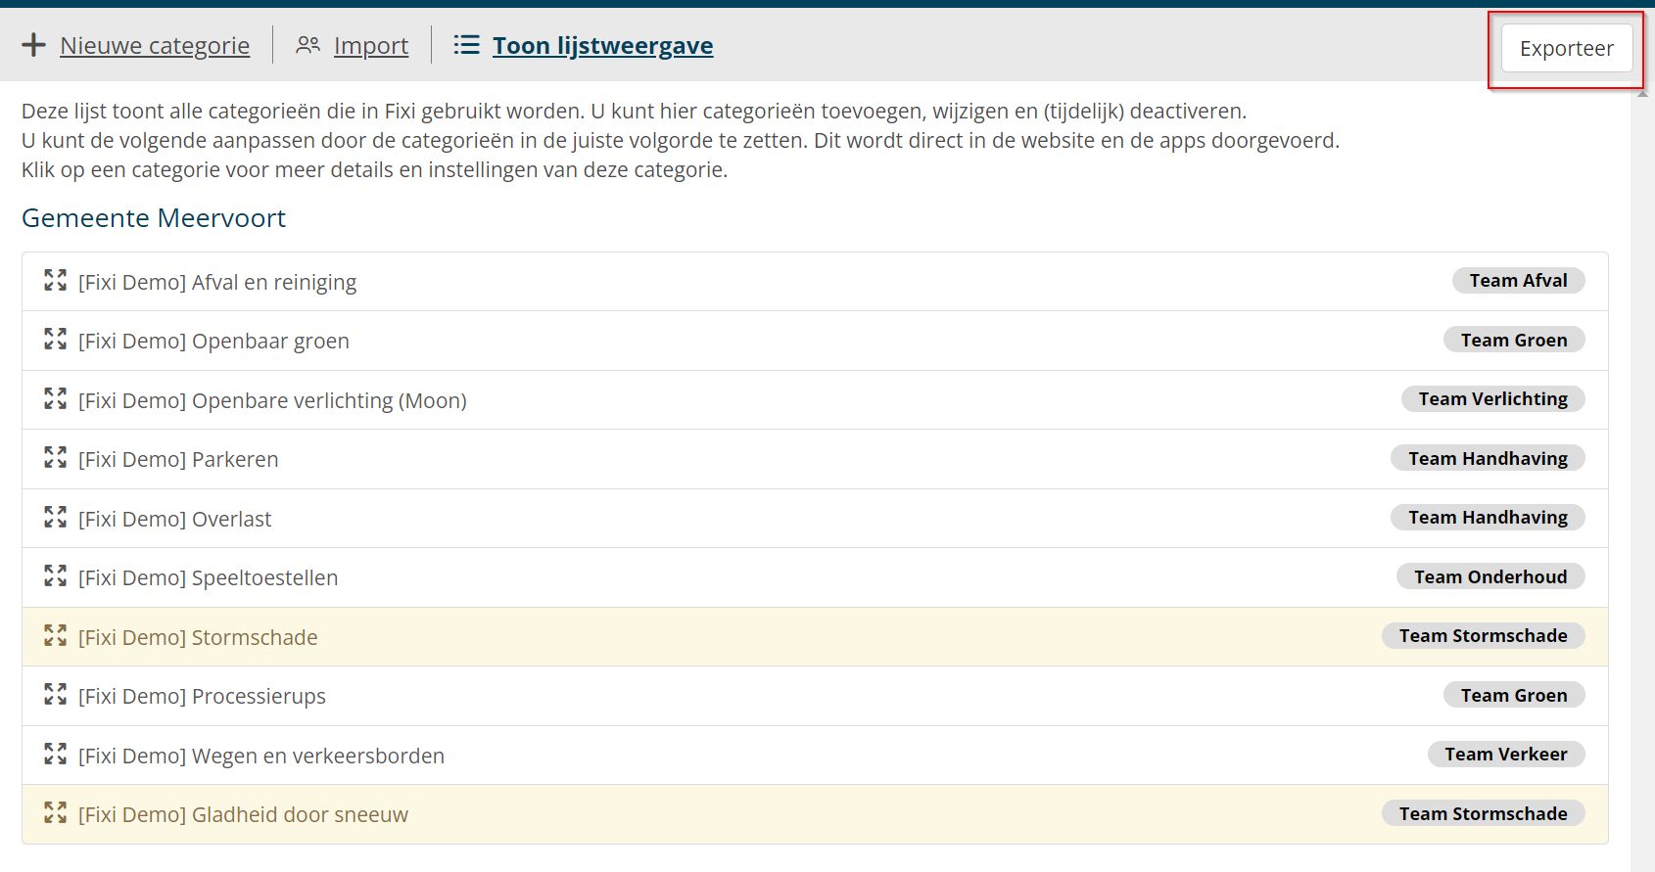Screen dimensions: 1655x872
Task: Click move handle icon of Stormschade row
Action: point(56,636)
